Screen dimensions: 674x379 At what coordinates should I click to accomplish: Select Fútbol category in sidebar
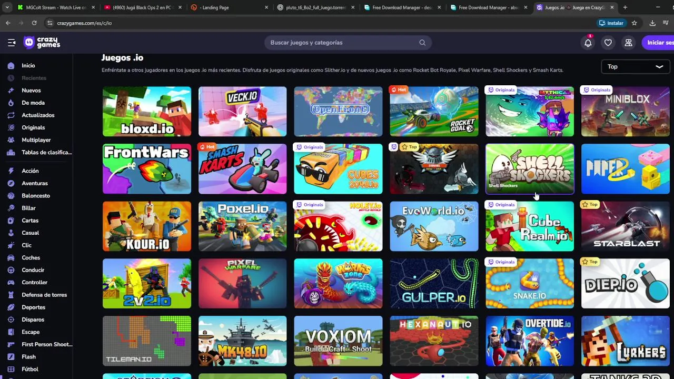(x=30, y=369)
